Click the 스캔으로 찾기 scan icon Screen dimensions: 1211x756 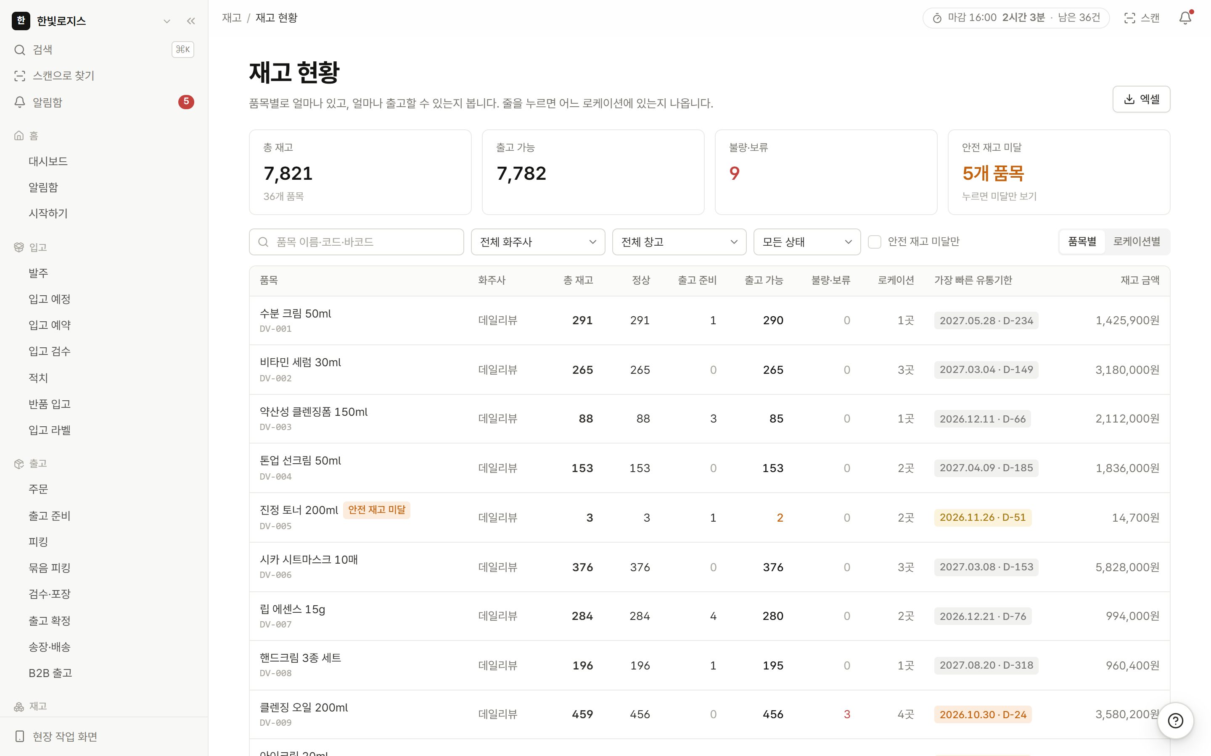point(19,76)
